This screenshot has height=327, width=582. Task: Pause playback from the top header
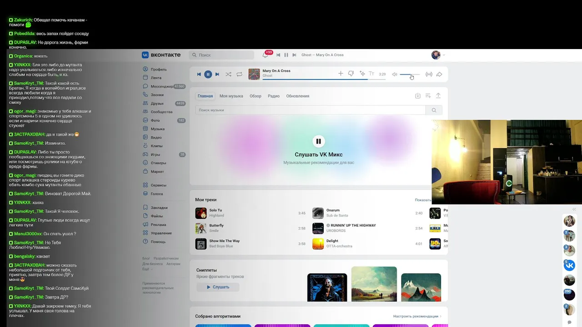tap(286, 55)
